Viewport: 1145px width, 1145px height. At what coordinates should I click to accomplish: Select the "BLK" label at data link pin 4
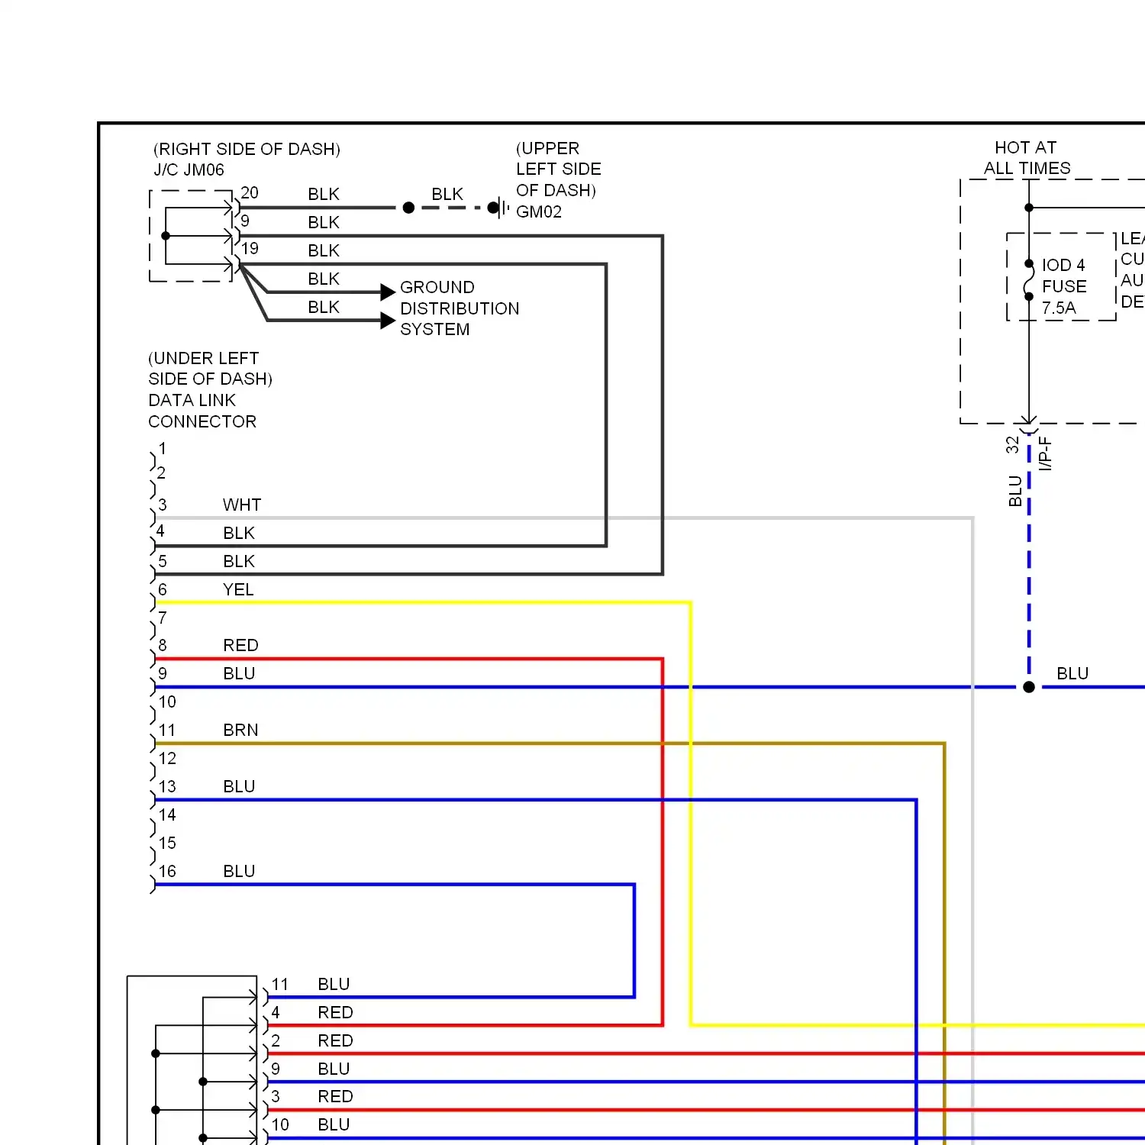pos(239,533)
